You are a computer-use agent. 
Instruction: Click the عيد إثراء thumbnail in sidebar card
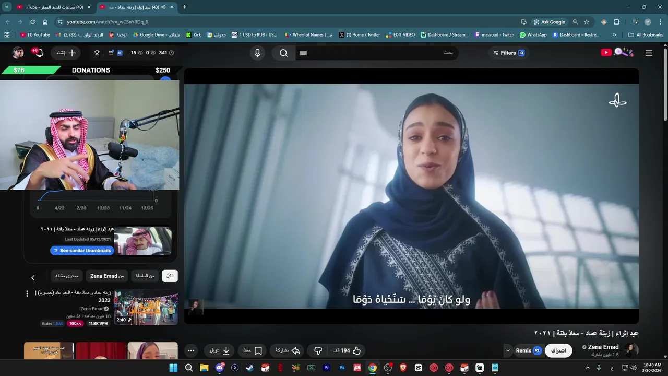click(x=142, y=241)
